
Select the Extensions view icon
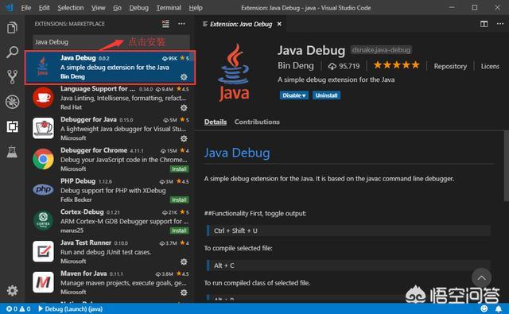tap(12, 126)
